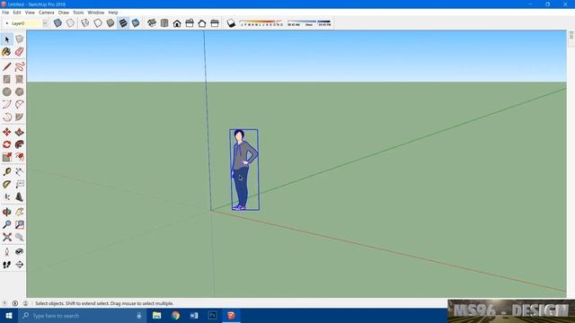Activate the Protractor tool

coord(6,184)
